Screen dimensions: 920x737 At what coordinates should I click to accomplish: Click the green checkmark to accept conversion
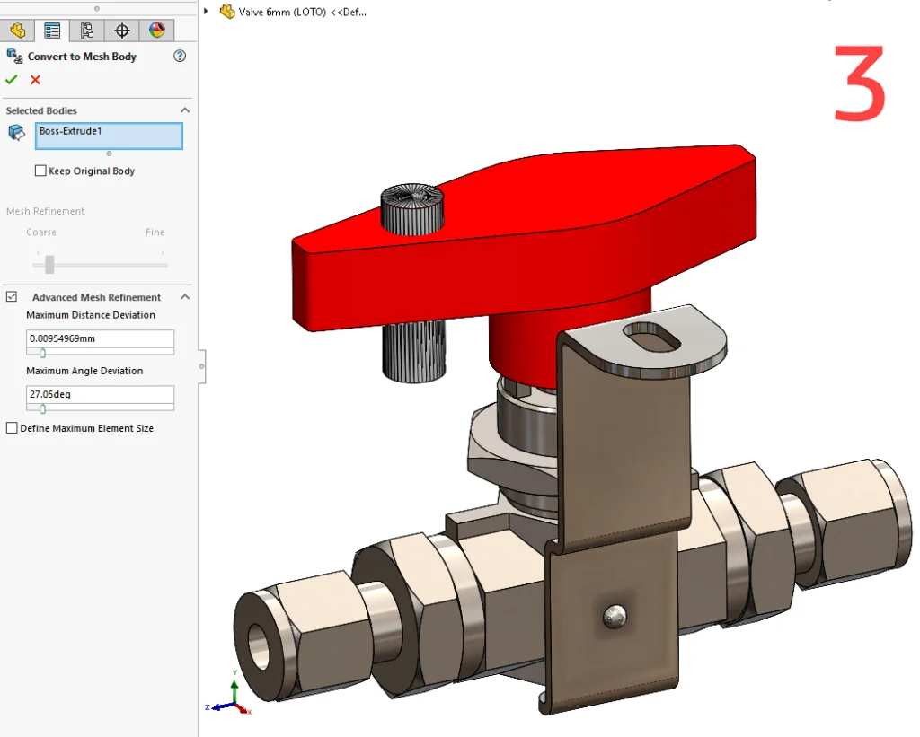pos(12,80)
